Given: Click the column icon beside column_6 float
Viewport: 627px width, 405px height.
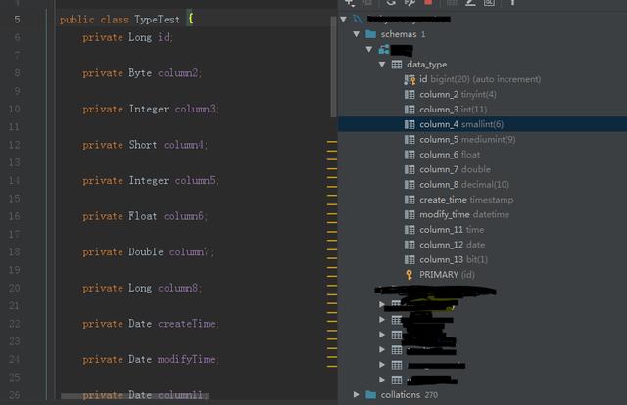Looking at the screenshot, I should coord(410,155).
